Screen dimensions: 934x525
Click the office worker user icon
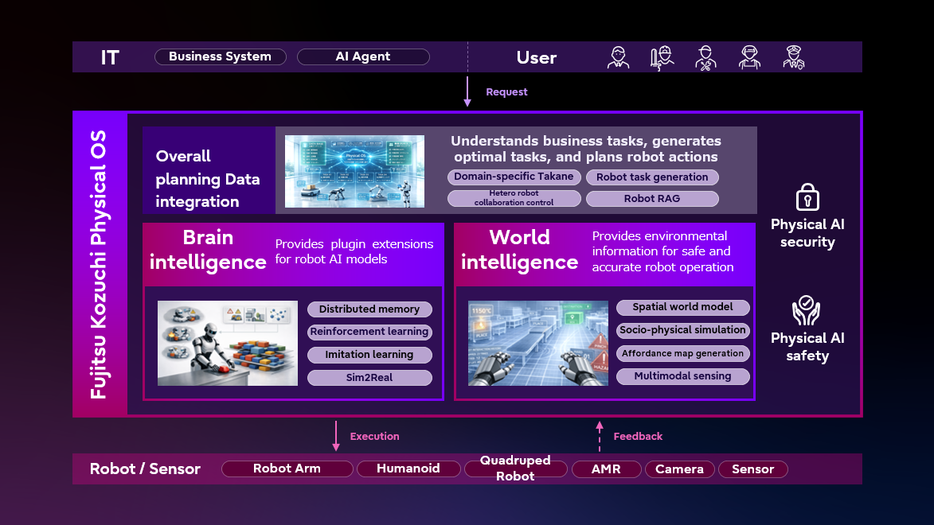click(618, 57)
